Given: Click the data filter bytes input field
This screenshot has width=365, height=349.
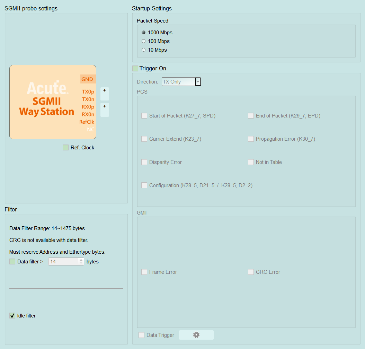Looking at the screenshot, I should point(63,262).
